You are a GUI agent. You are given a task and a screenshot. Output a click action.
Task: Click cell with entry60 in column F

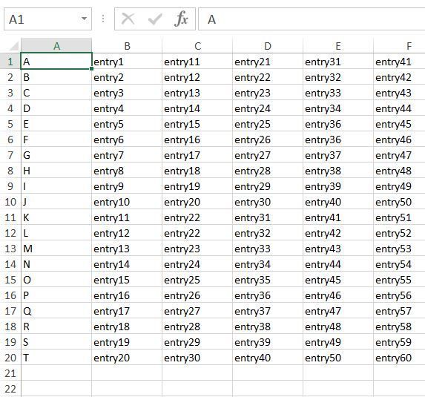pyautogui.click(x=399, y=357)
